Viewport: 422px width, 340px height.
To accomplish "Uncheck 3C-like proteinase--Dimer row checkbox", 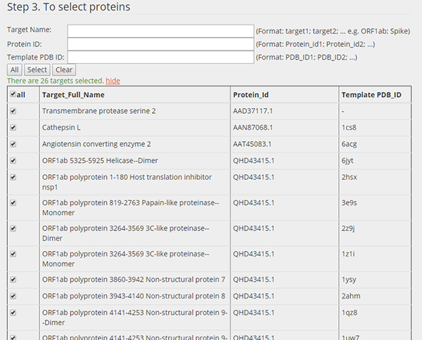I will pos(13,228).
